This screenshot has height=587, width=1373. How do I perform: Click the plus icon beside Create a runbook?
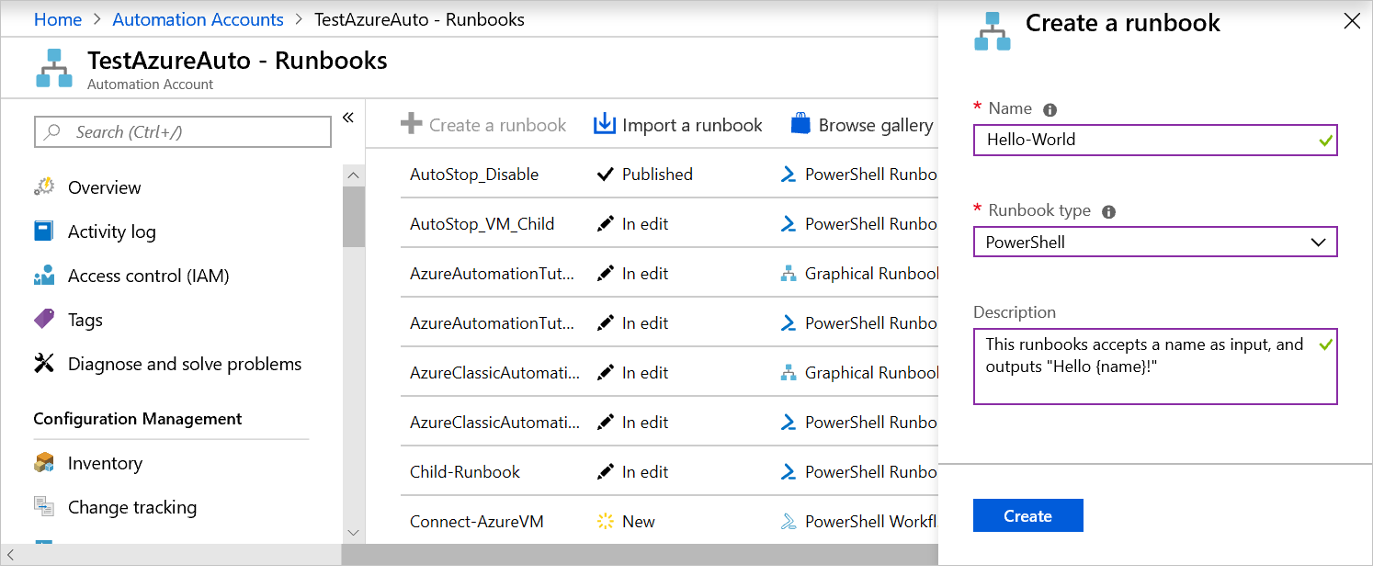(411, 125)
